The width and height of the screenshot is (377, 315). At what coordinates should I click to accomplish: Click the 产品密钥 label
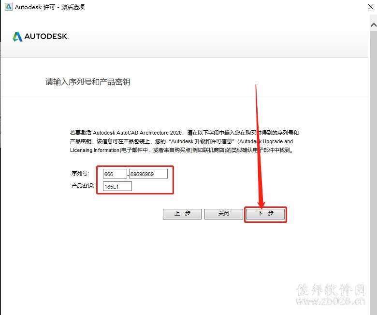pos(83,186)
